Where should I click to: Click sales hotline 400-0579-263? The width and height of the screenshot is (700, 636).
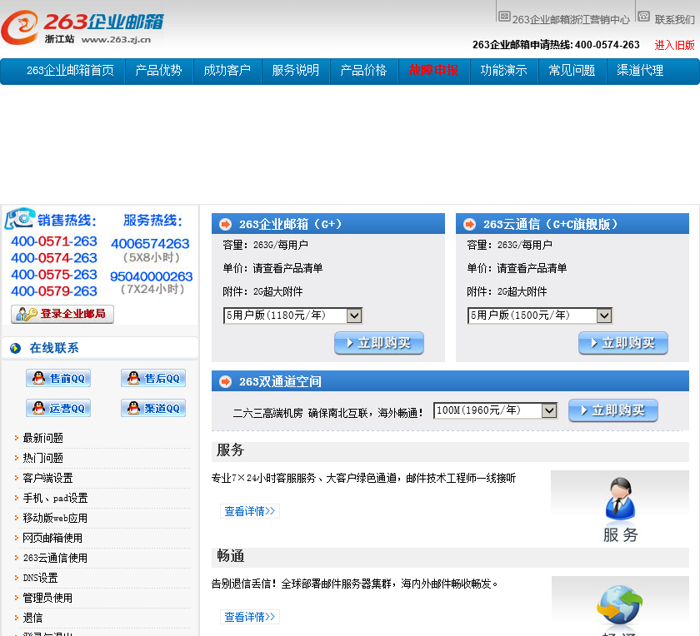(54, 291)
